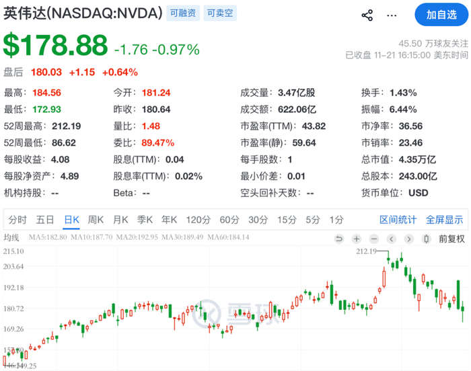This screenshot has height=371, width=471.
Task: Click 最高 value 184.56
Action: pyautogui.click(x=46, y=93)
